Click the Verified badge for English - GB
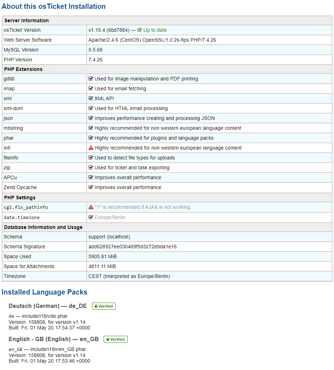The height and width of the screenshot is (370, 334). (116, 339)
